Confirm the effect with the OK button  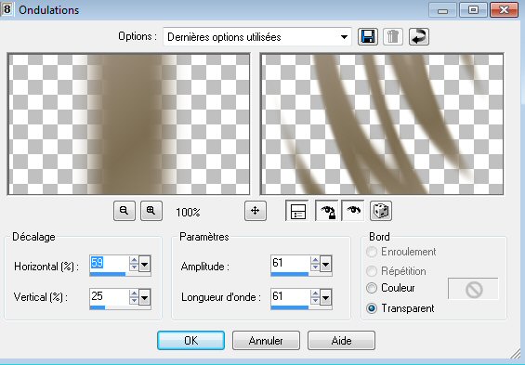coord(190,341)
